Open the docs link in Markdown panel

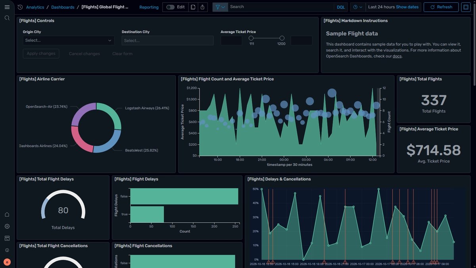coord(397,56)
